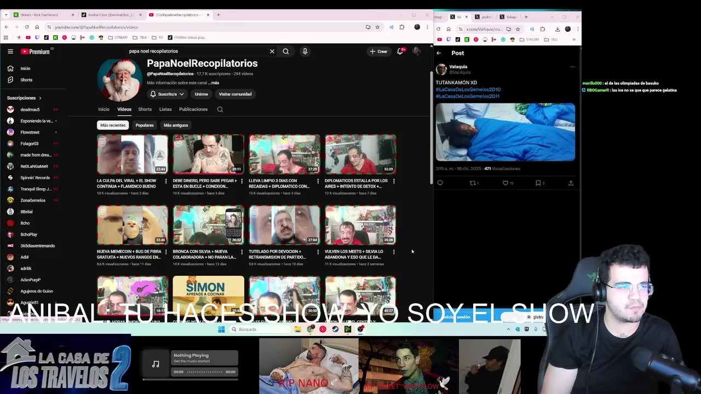Open the STREAM bookmarks folder, YouTube window
This screenshot has width=701, height=394.
(x=118, y=38)
